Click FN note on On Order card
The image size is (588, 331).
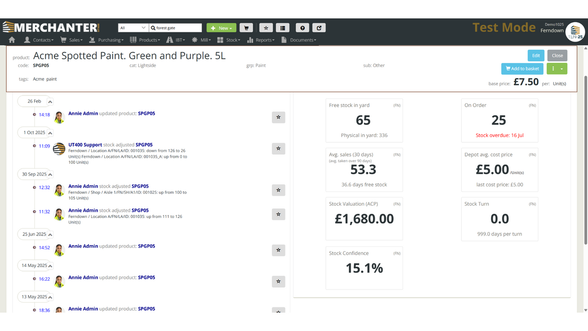click(532, 105)
